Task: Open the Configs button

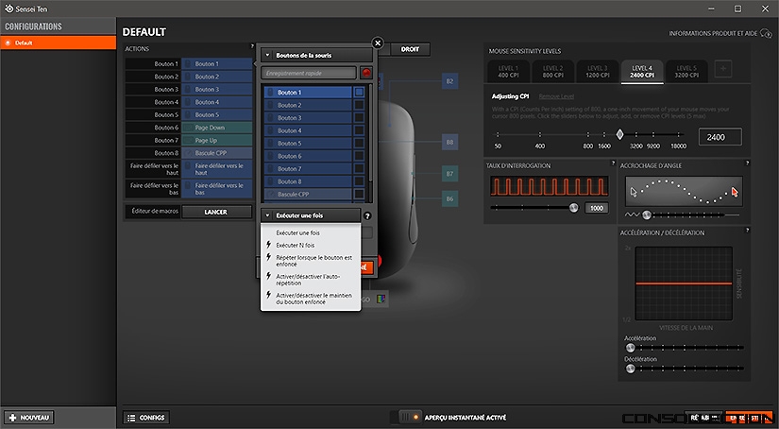Action: pyautogui.click(x=146, y=418)
